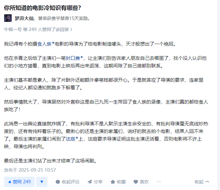Click the 收藏 star icon

pyautogui.click(x=113, y=182)
